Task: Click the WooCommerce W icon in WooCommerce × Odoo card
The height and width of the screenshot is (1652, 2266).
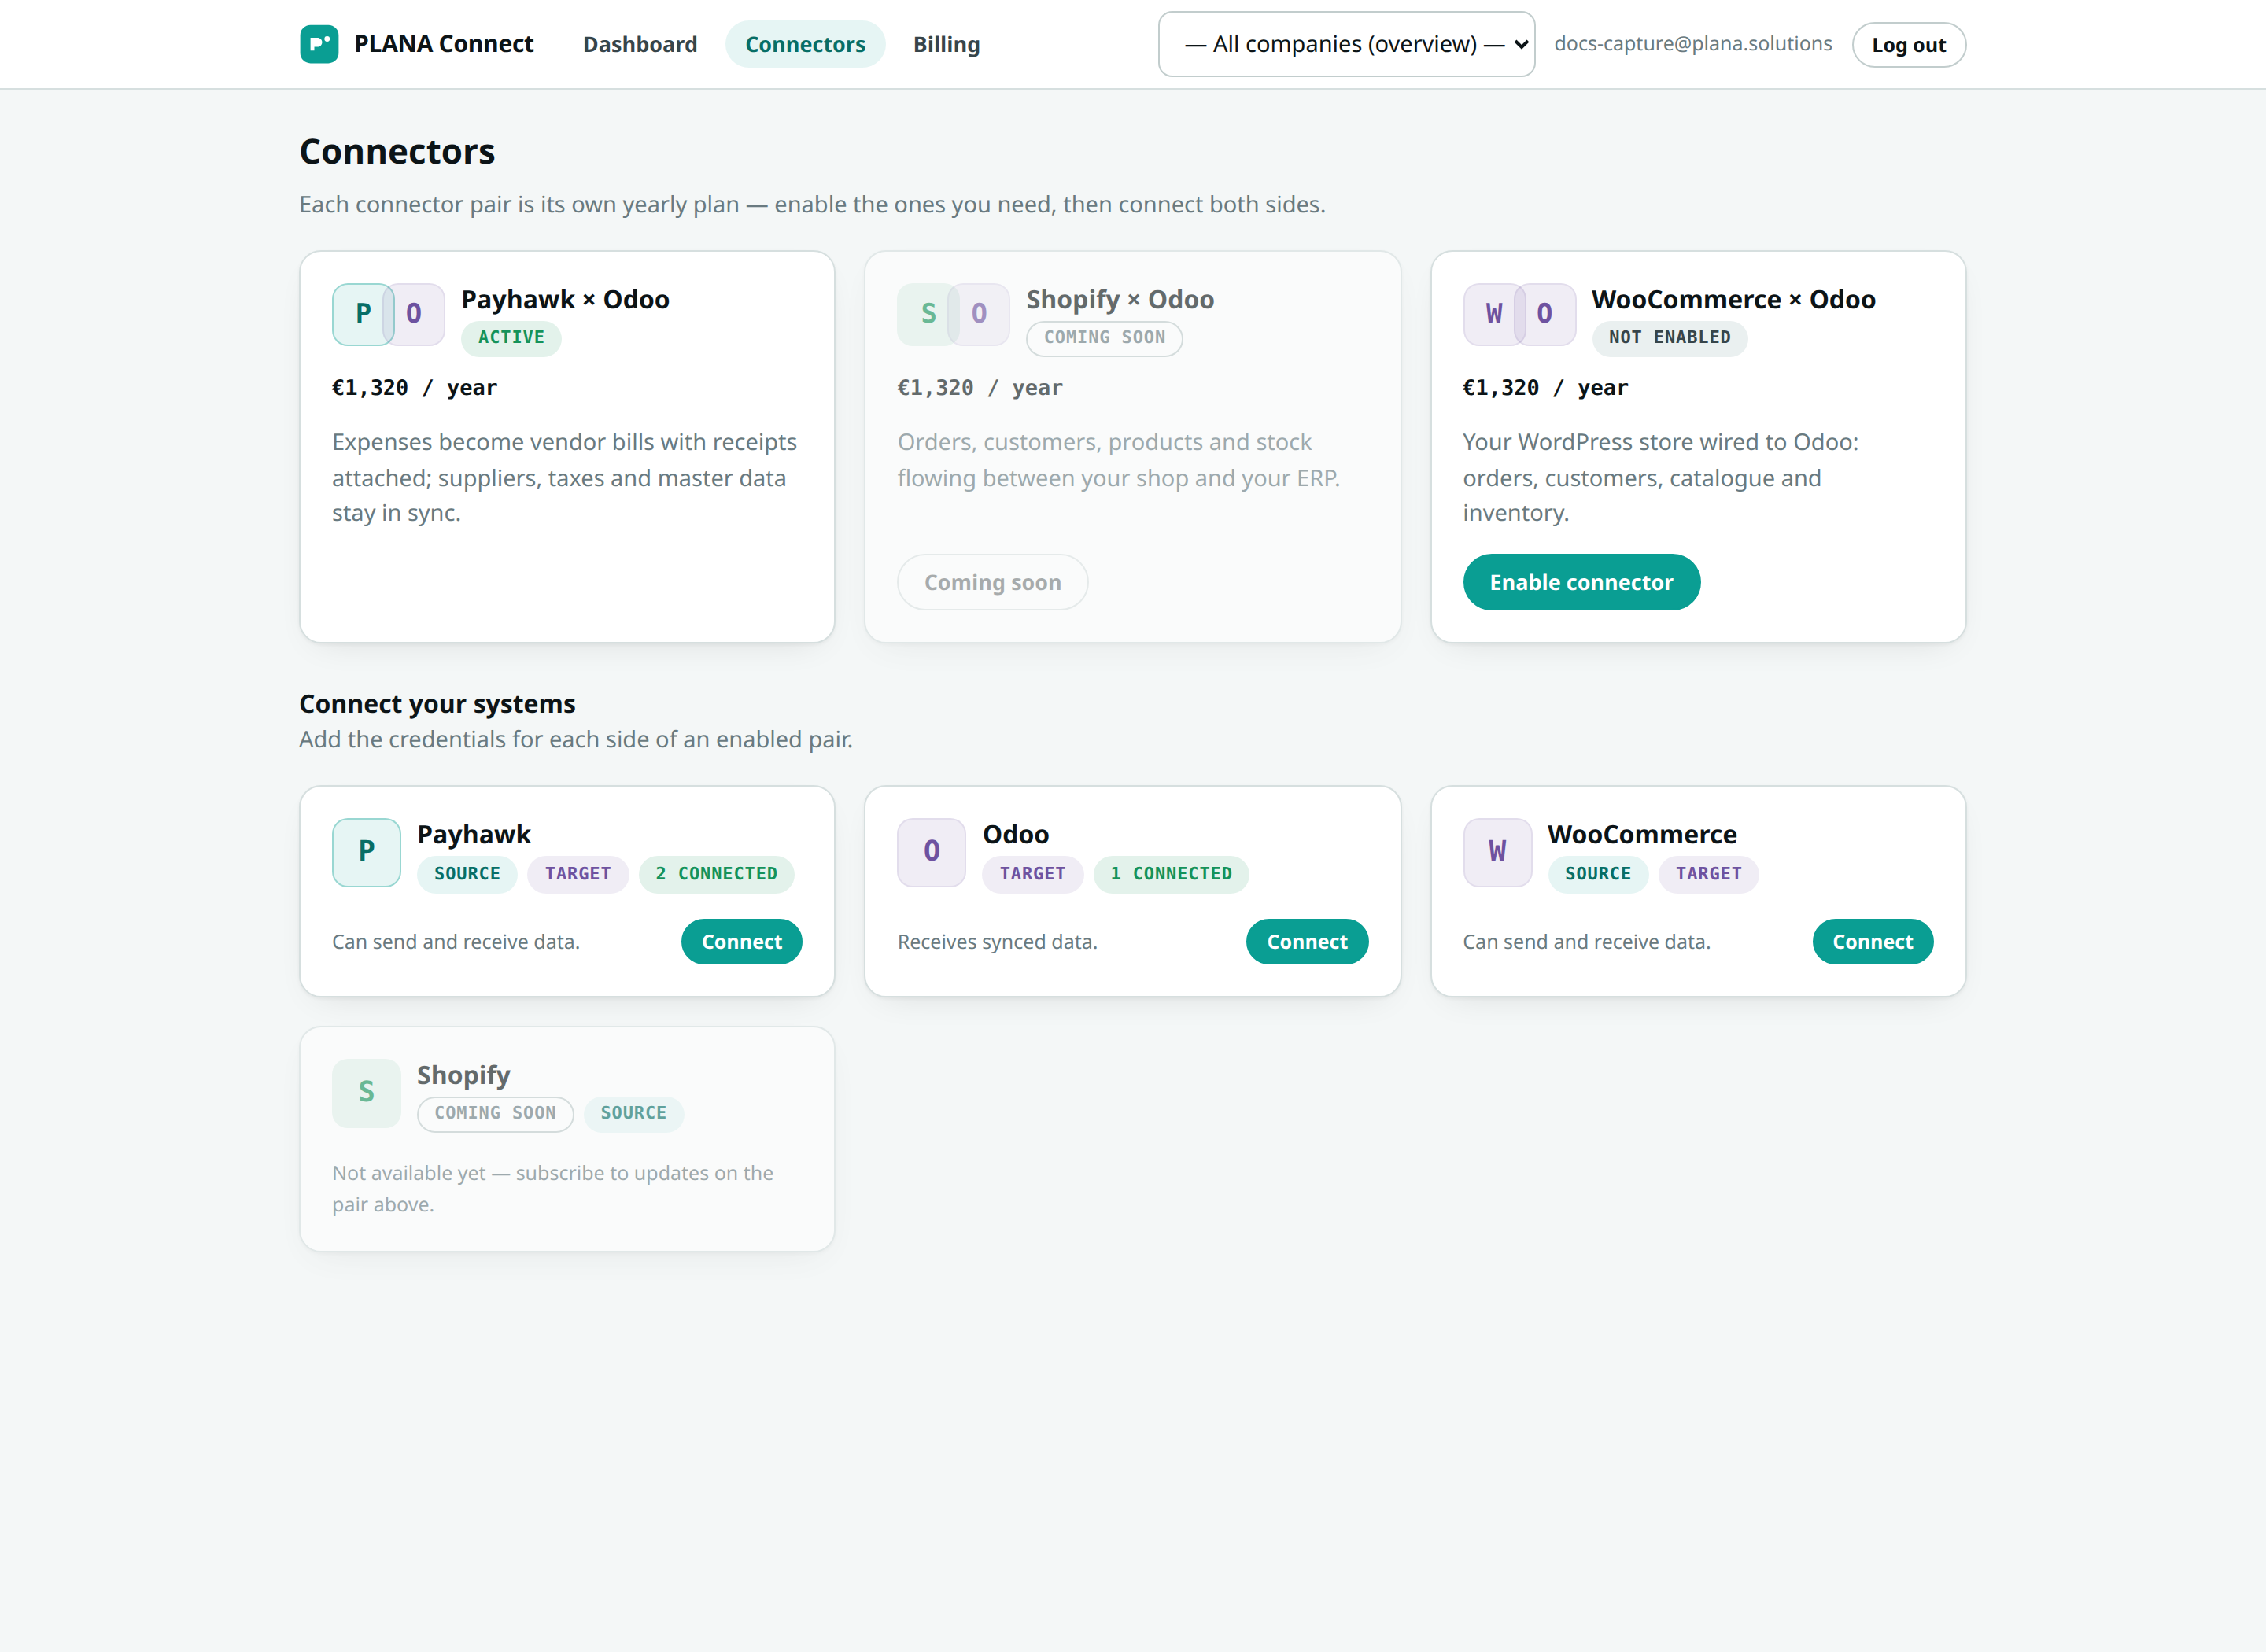Action: pos(1494,314)
